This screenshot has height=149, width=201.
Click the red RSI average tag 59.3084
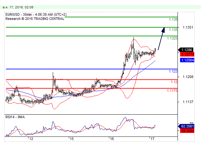click(187, 131)
